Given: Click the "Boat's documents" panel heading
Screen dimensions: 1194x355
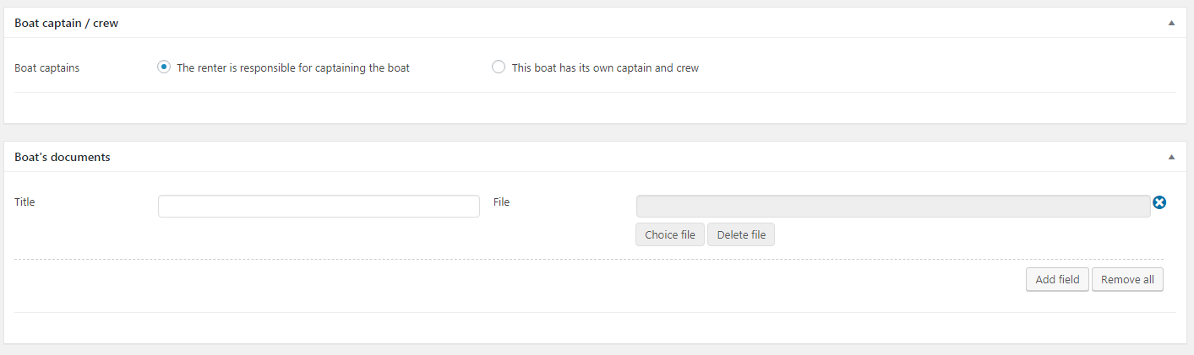Looking at the screenshot, I should [63, 157].
